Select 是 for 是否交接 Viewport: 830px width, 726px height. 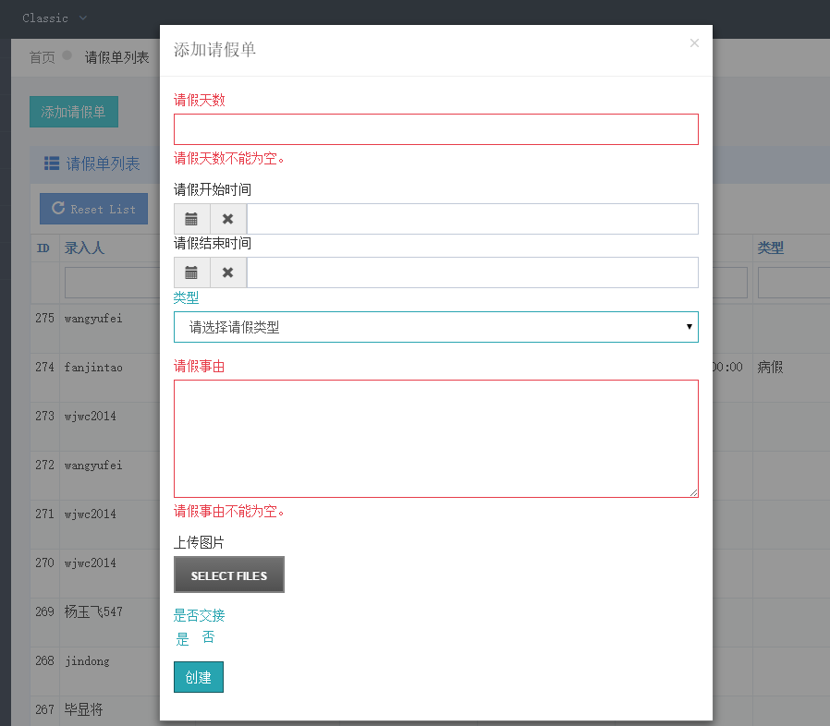(x=182, y=638)
